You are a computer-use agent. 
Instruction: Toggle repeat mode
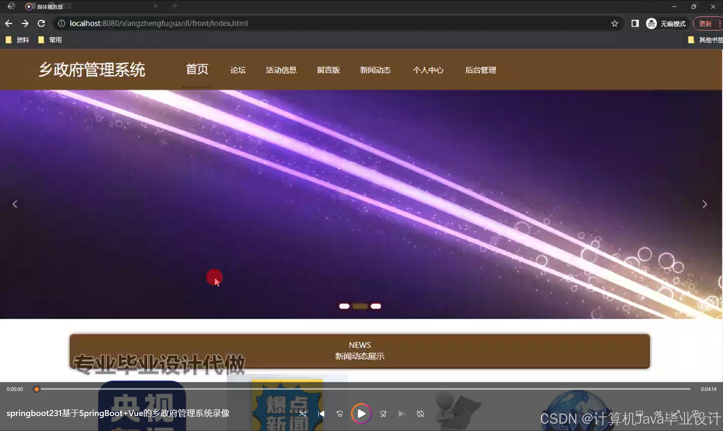point(420,414)
